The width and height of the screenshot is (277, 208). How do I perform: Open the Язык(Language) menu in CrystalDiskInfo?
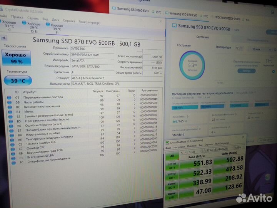89,22
